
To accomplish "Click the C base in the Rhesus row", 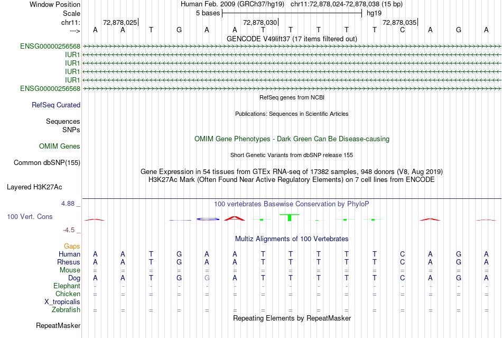I will click(403, 262).
